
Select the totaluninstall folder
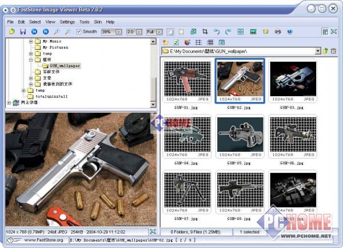pos(51,96)
